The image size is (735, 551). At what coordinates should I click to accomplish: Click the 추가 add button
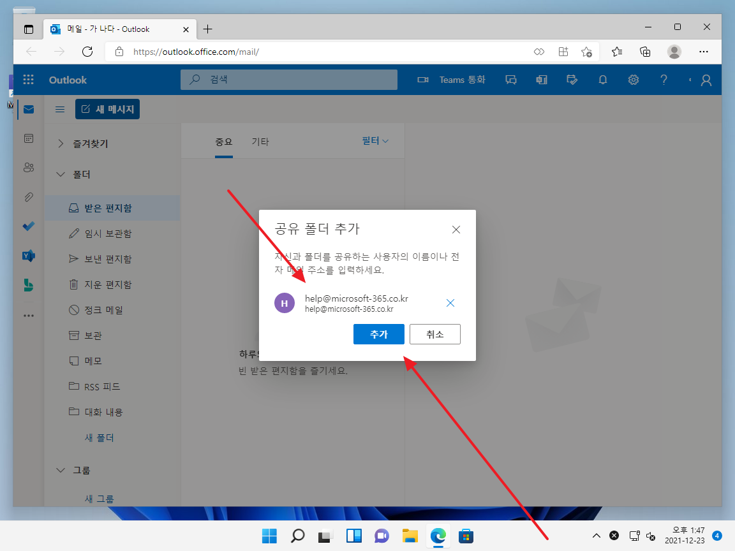pyautogui.click(x=379, y=334)
